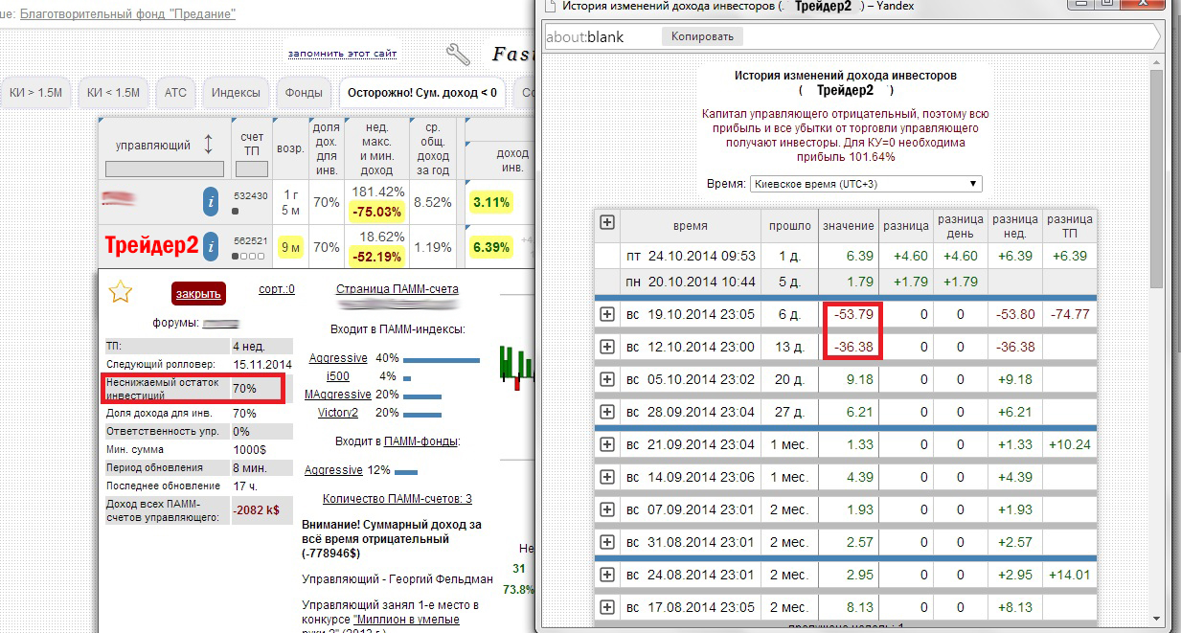Image resolution: width=1181 pixels, height=633 pixels.
Task: Expand all rows via header plus icon
Action: coord(607,222)
